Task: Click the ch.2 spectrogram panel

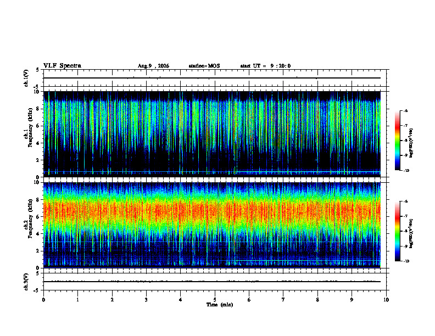Action: click(212, 225)
